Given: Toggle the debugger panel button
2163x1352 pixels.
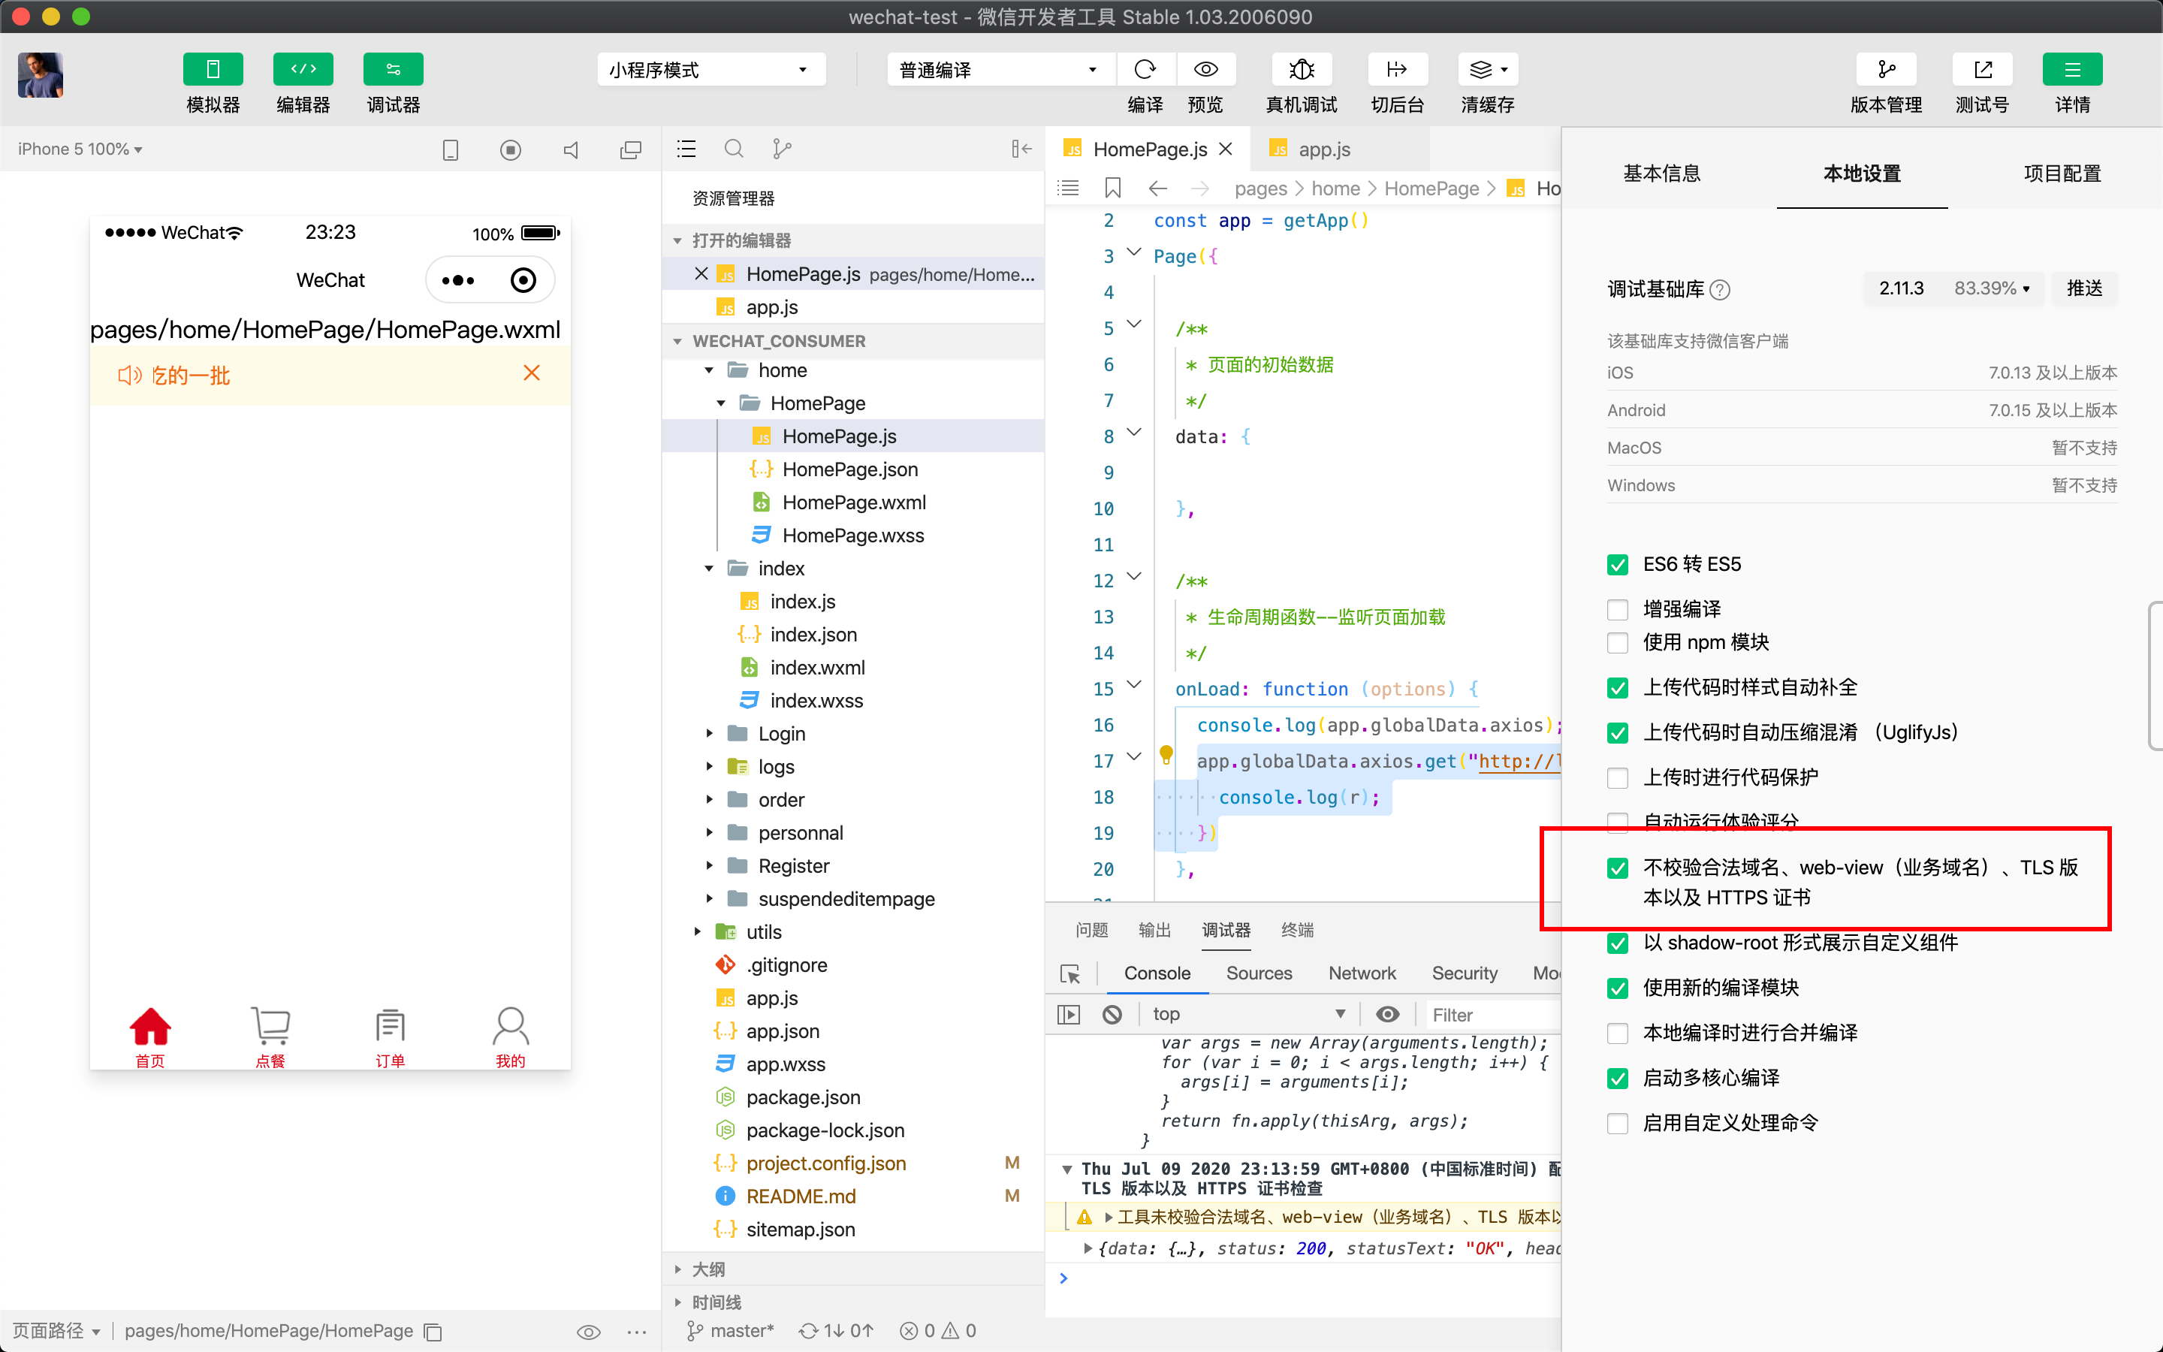Looking at the screenshot, I should (x=394, y=70).
